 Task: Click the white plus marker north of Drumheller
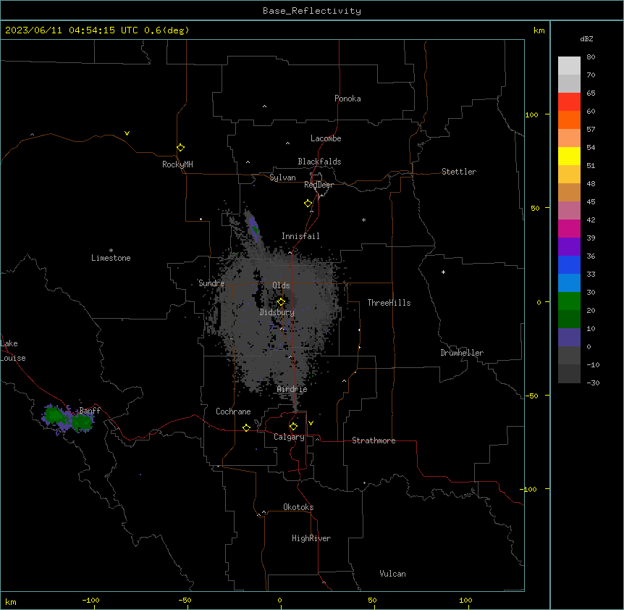pos(443,272)
